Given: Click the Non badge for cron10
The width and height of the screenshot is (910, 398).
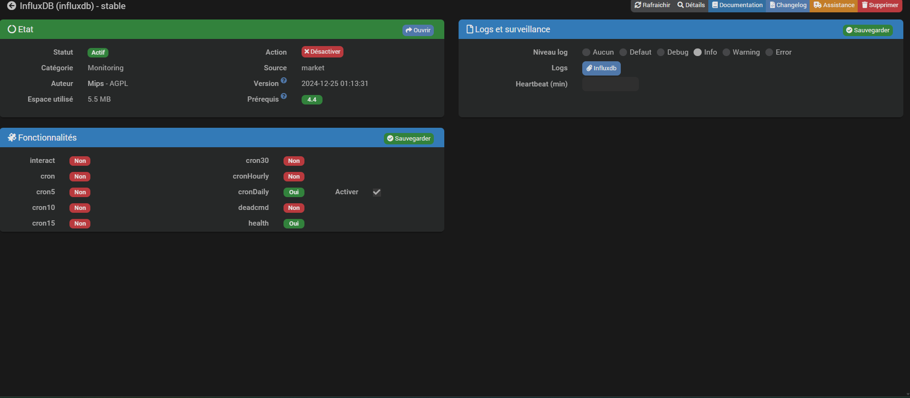Looking at the screenshot, I should (x=80, y=208).
